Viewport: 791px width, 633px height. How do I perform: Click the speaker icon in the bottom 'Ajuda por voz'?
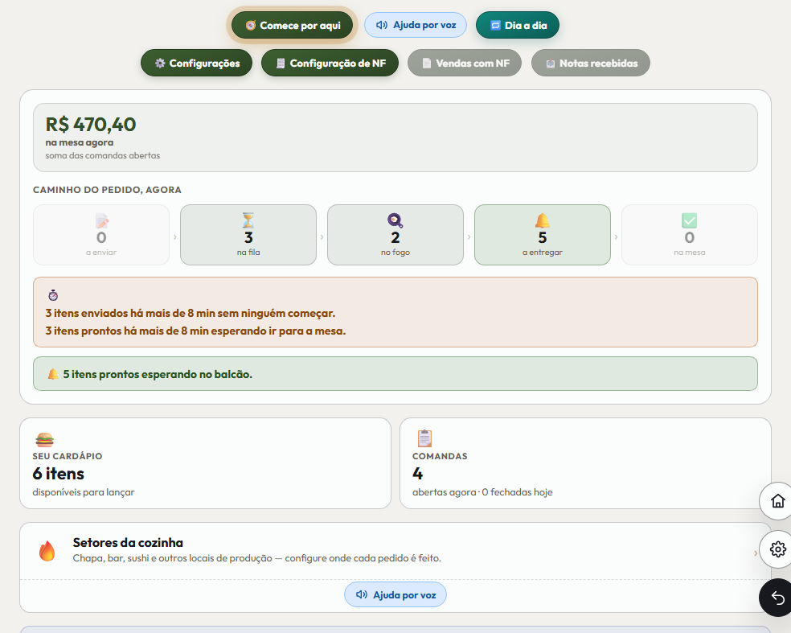click(362, 594)
